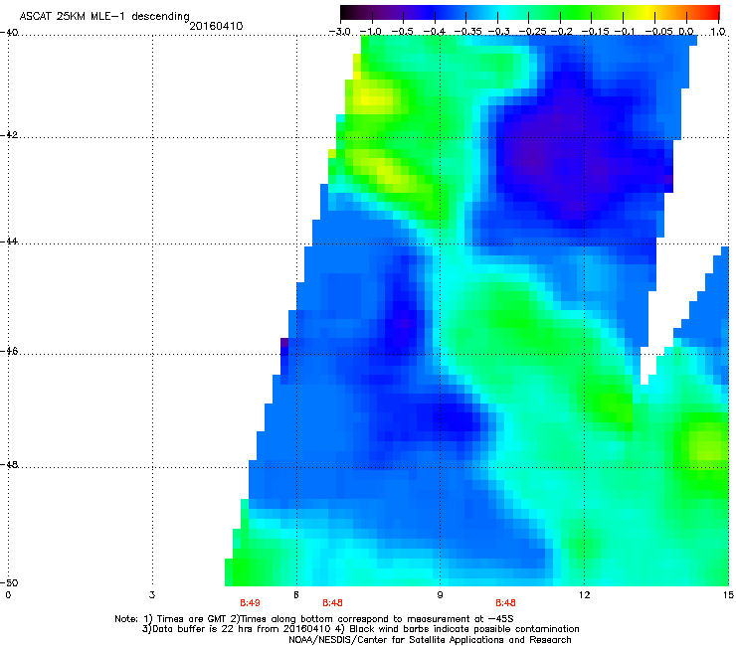Click the -0.1 colorbar tick label
Image resolution: width=736 pixels, height=646 pixels.
625,32
